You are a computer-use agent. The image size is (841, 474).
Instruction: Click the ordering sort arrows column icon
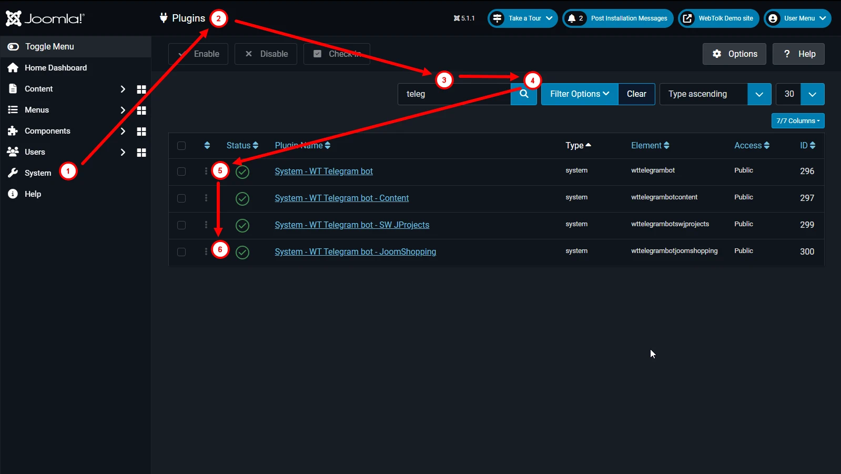point(207,146)
